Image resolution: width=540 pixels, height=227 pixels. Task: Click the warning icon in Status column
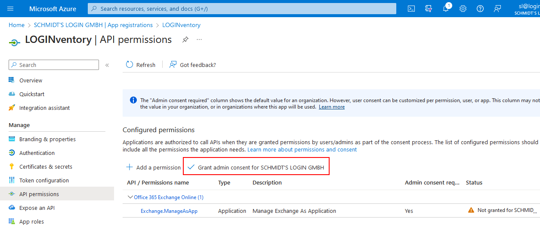471,210
